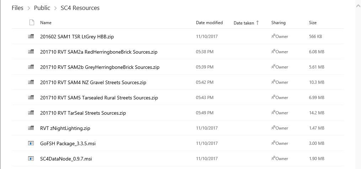Click the sharing people icon for TarSeal Streets row
Viewport: 361px width, 169px height.
[x=274, y=113]
